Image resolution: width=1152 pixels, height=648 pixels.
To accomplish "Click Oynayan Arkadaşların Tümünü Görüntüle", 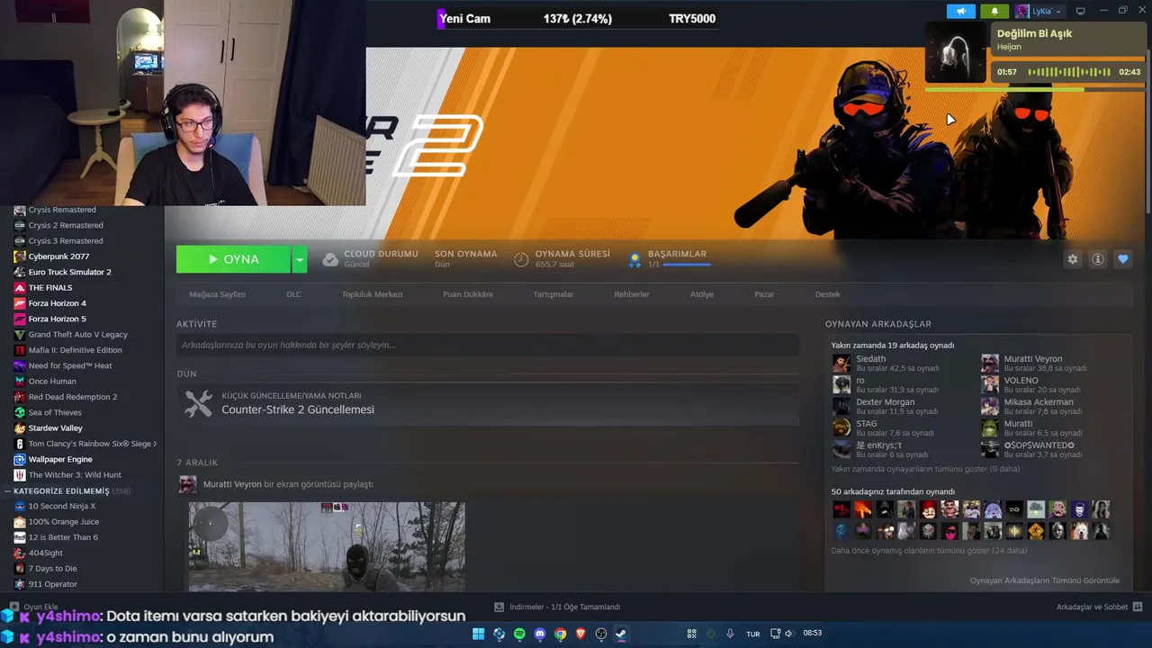I will [x=1044, y=580].
